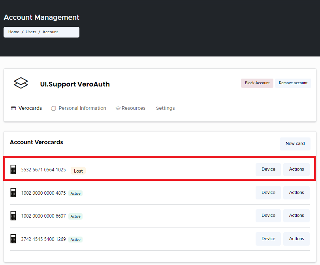Click the Remove account button
Screen dimensions: 320x265
pyautogui.click(x=293, y=83)
